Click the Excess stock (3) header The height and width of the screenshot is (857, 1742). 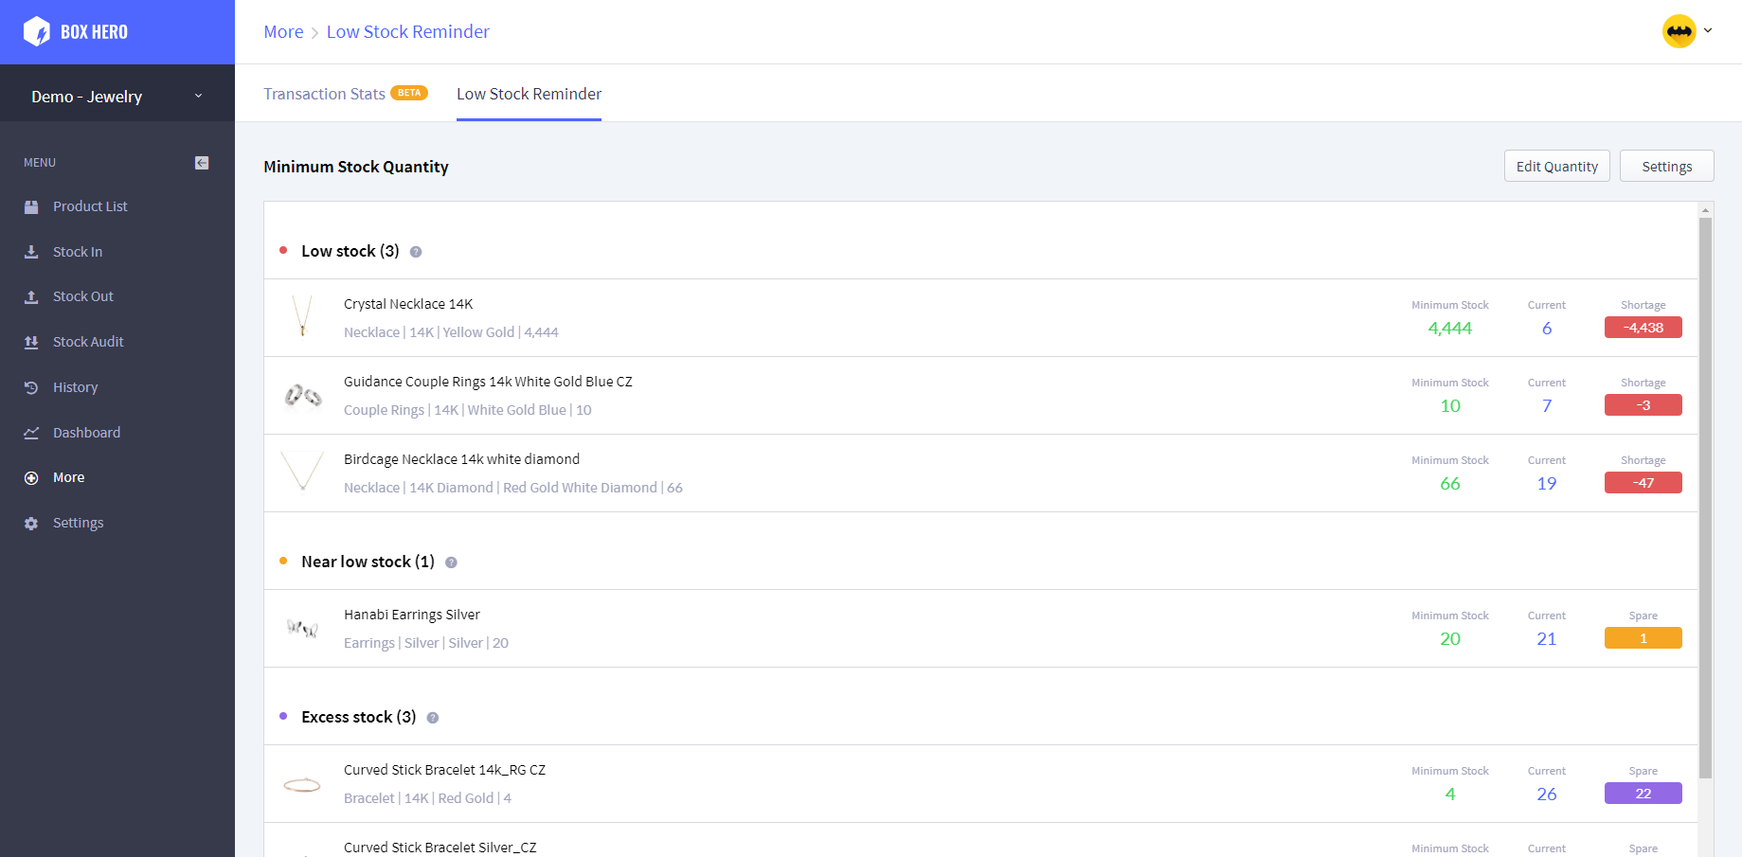[x=359, y=717]
